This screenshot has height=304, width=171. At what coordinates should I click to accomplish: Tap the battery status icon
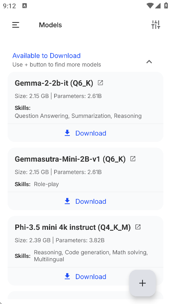[x=166, y=6]
